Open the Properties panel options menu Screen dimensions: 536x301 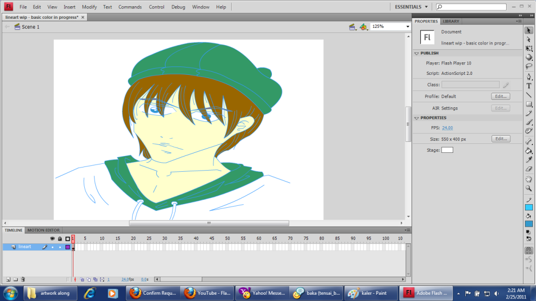519,21
